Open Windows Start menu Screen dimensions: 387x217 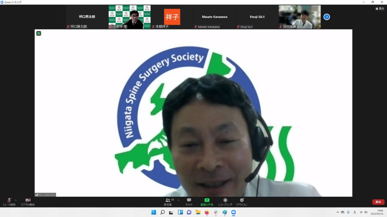[x=153, y=212]
